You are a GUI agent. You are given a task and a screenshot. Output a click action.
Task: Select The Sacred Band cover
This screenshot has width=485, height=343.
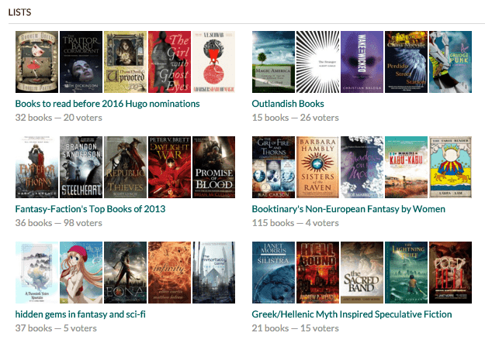[x=362, y=273]
